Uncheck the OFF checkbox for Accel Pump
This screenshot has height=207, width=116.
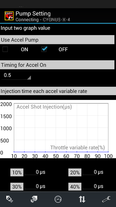click(x=44, y=49)
